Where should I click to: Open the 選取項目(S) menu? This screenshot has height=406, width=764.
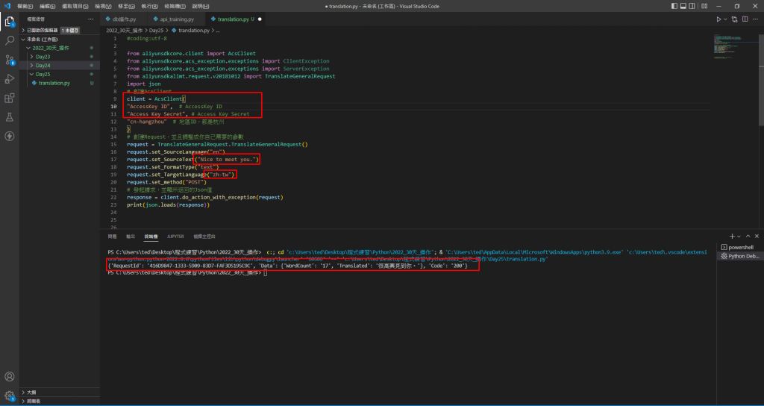click(75, 6)
